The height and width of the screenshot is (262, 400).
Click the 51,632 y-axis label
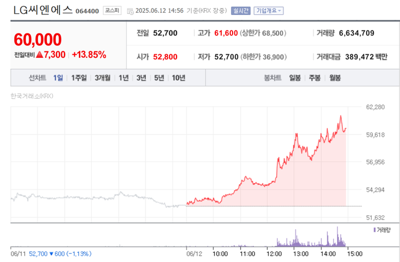(375, 218)
